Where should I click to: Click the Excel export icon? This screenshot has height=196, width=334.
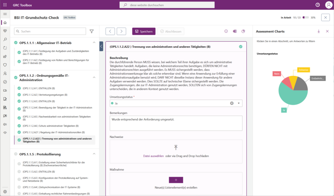coord(235,31)
